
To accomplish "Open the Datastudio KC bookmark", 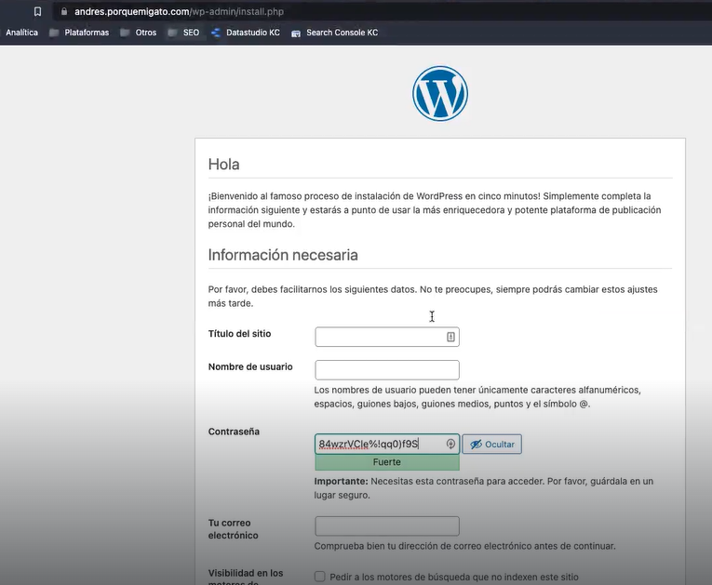I will pos(246,33).
